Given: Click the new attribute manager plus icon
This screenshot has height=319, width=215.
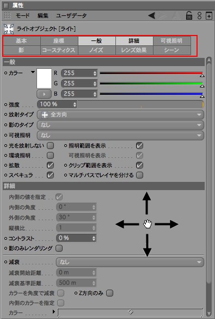Looking at the screenshot, I should coord(208,16).
